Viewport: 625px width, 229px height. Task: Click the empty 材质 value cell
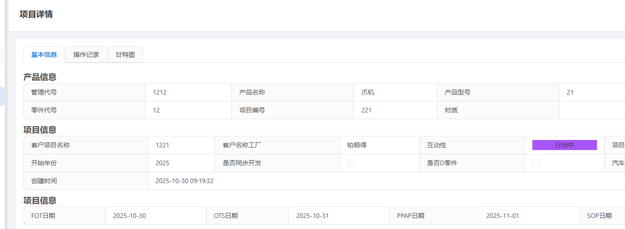591,110
